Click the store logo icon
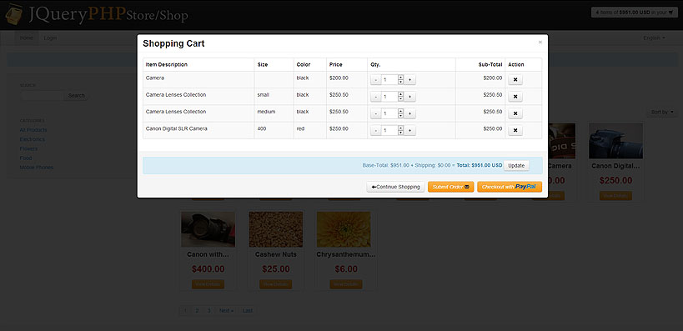683x331 pixels. 14,14
